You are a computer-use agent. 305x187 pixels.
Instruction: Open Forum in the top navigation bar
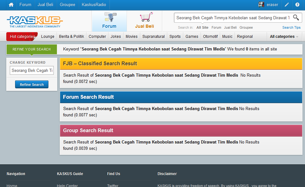25,5
